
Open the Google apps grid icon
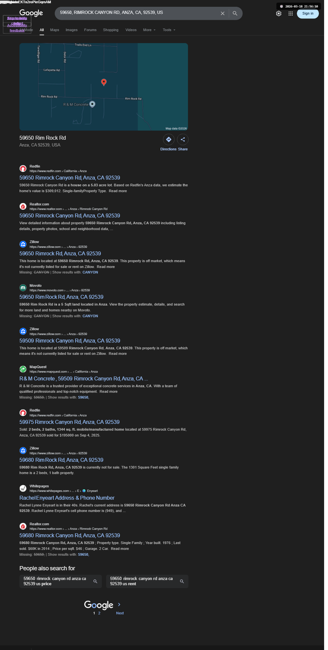(x=291, y=14)
